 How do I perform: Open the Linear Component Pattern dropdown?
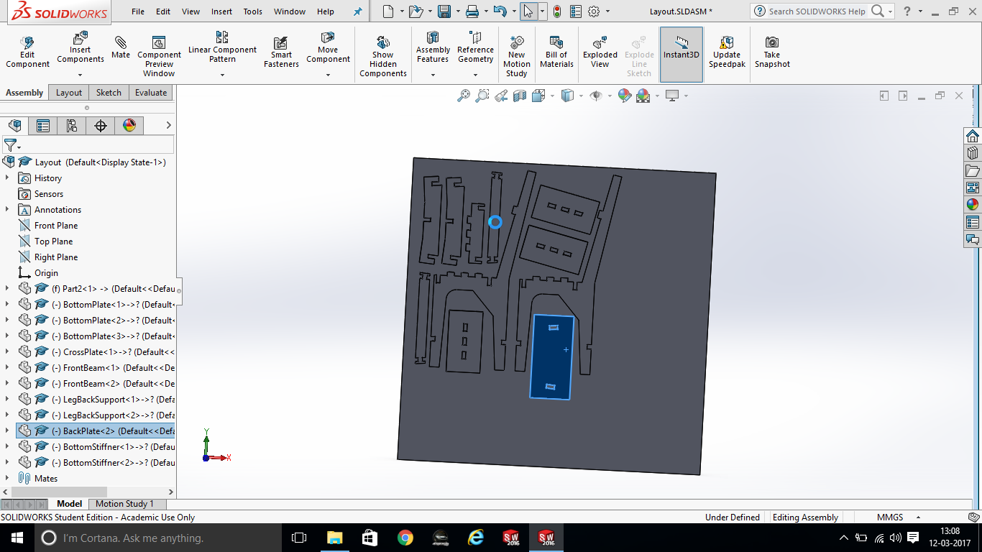[x=222, y=75]
